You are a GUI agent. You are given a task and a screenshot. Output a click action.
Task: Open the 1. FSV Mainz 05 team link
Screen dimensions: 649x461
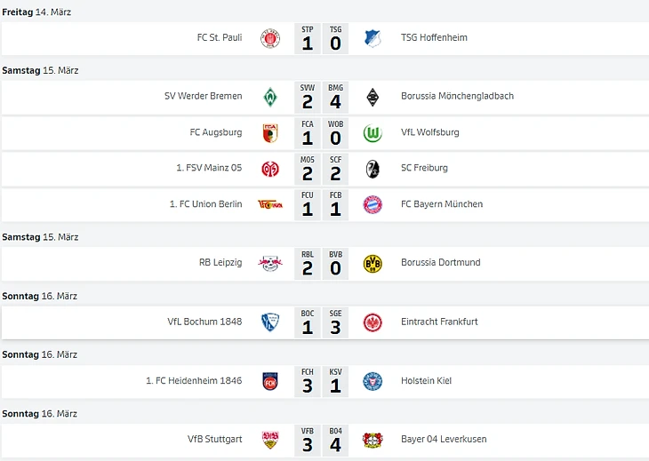tap(209, 168)
